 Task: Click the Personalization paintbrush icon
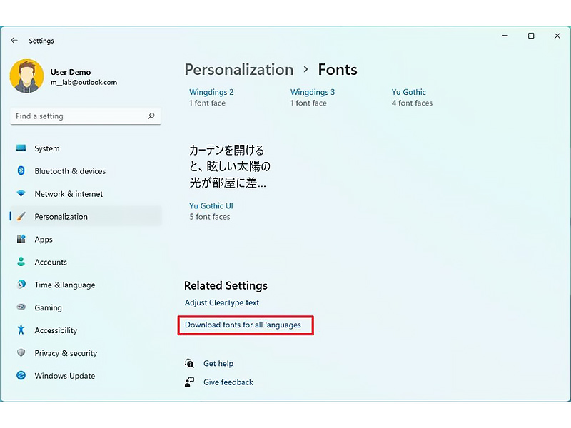click(21, 216)
